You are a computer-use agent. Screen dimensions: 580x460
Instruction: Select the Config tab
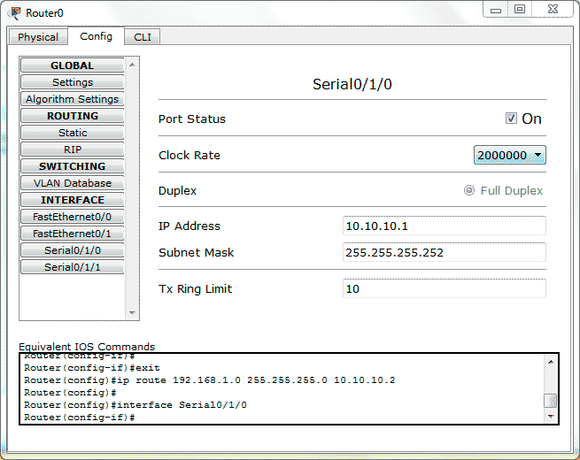pyautogui.click(x=96, y=36)
